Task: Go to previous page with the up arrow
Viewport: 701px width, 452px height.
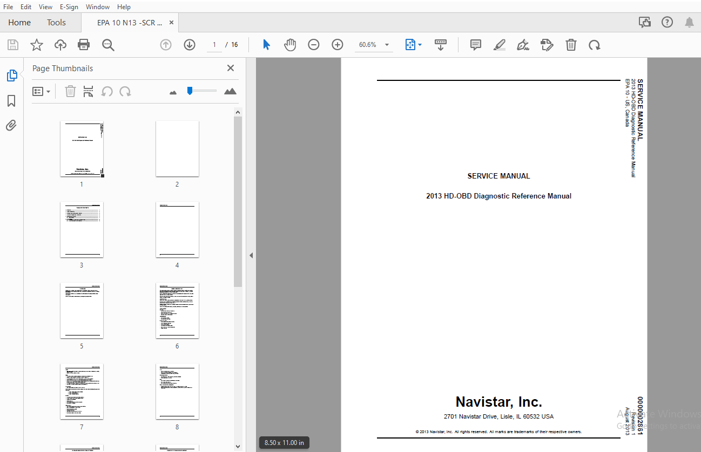Action: pos(166,45)
